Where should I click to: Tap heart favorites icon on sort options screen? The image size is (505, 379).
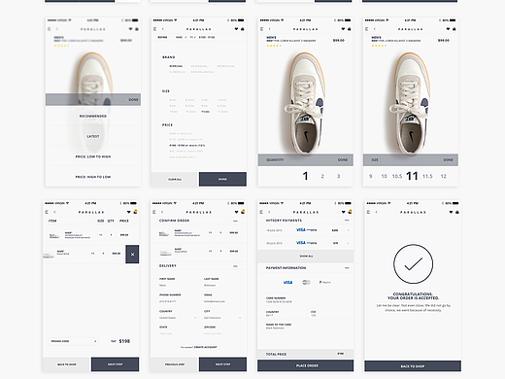130,29
